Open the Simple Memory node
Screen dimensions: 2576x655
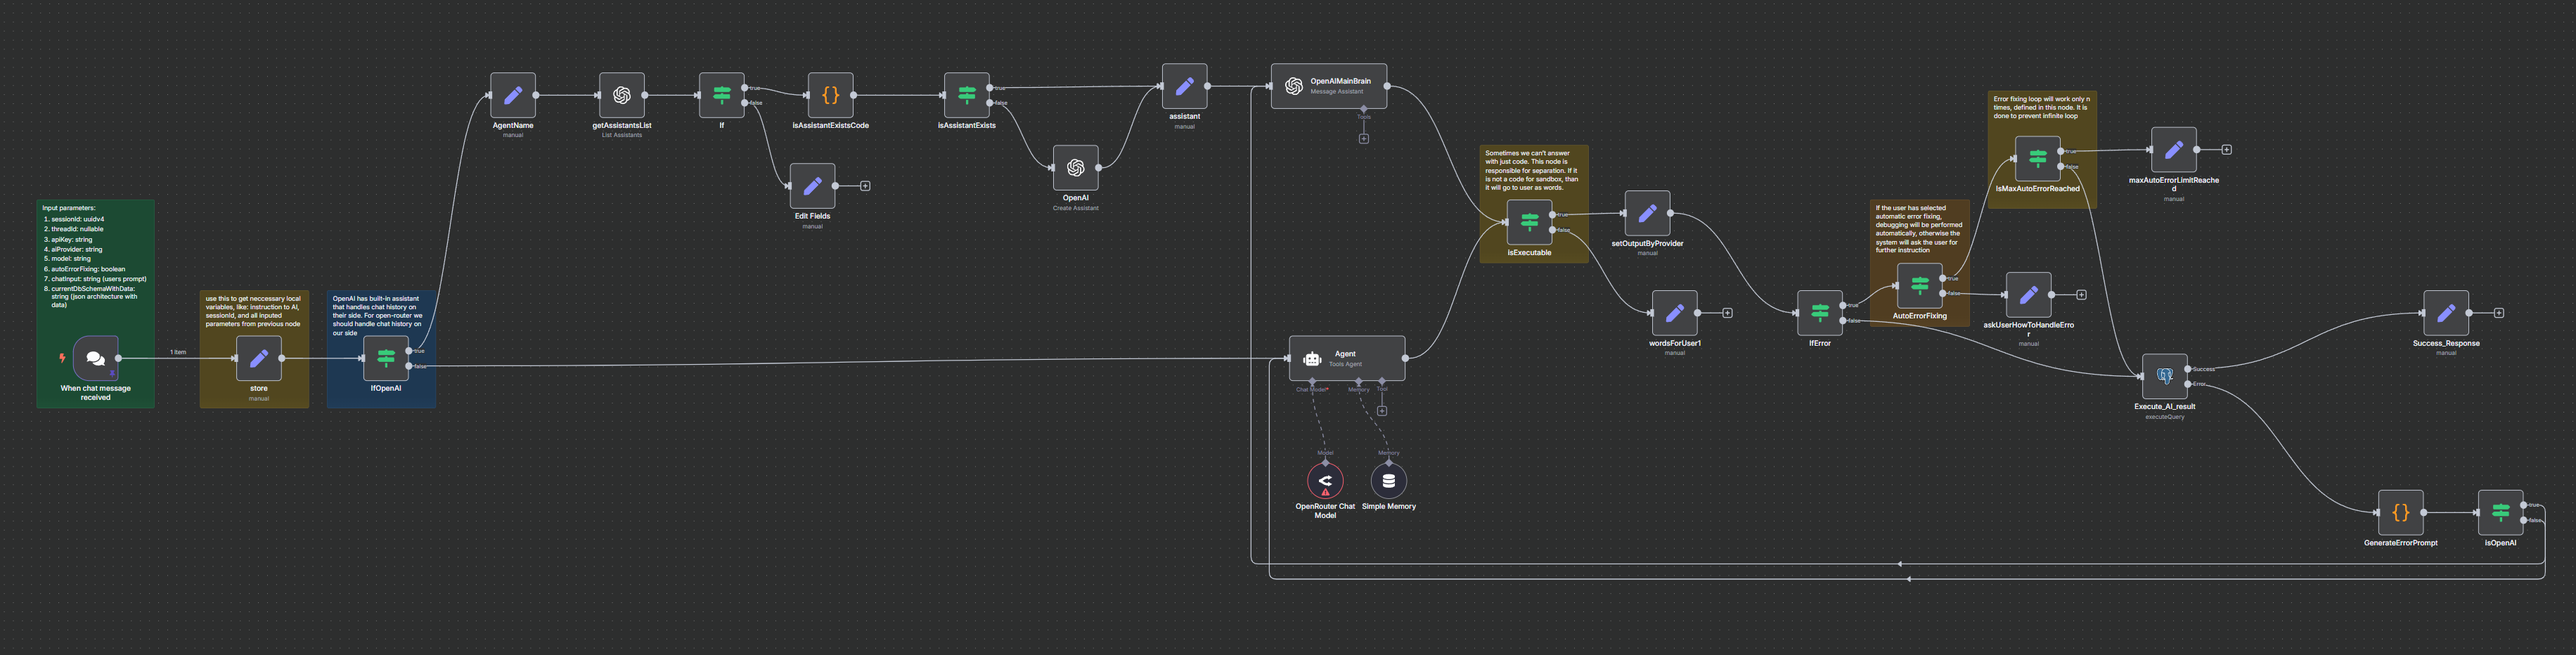(1389, 481)
